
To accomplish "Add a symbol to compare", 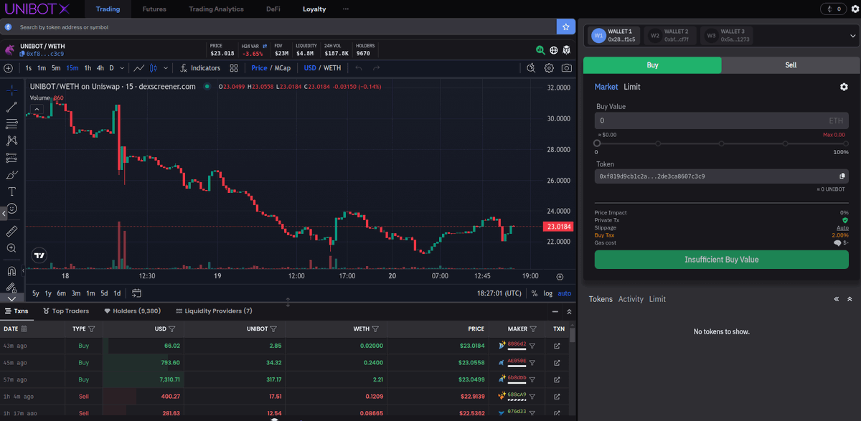I will (x=8, y=68).
